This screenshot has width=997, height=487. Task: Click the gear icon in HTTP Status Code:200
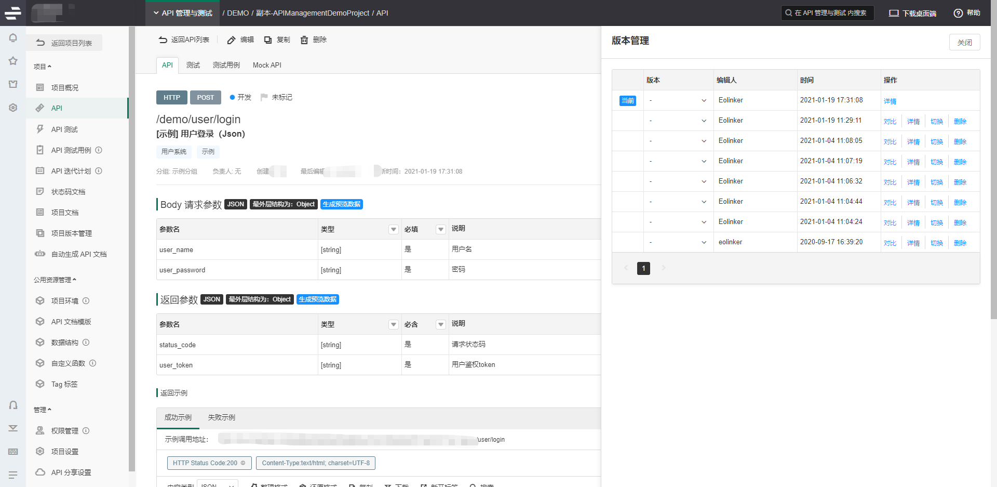tap(243, 463)
